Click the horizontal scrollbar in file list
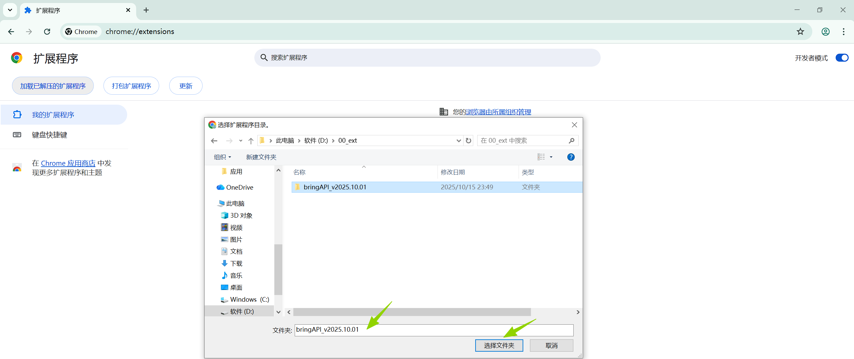The width and height of the screenshot is (854, 359). [412, 312]
